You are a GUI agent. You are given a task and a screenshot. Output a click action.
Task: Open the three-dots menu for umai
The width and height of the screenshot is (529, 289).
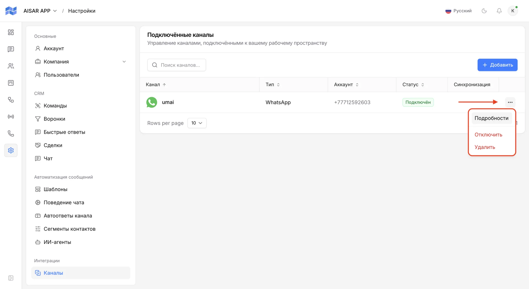pos(510,102)
